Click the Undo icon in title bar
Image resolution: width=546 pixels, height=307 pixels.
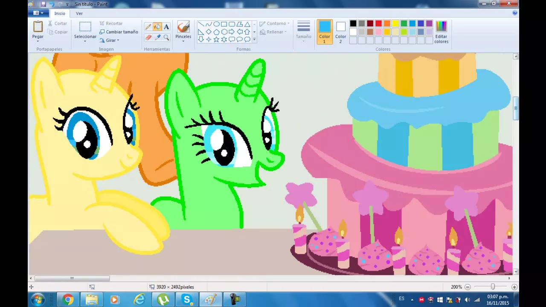[x=52, y=4]
